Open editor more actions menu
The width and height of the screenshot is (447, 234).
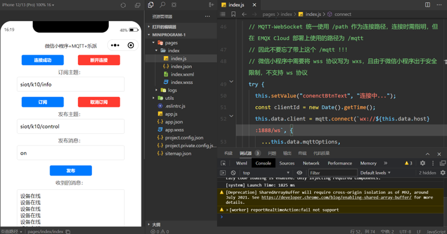pyautogui.click(x=439, y=5)
